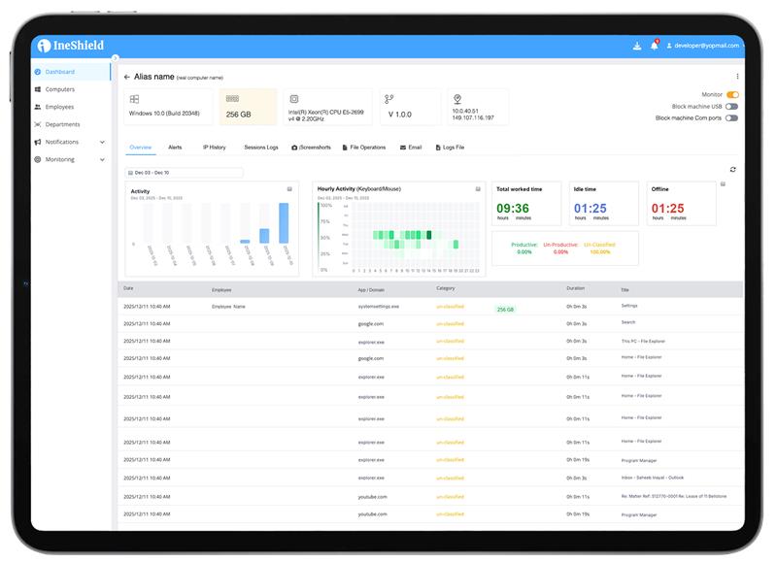Click the collapse sidebar arrow button
Screen dimensions: 777x563
(115, 58)
